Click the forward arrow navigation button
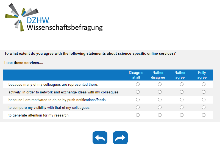This screenshot has width=220, height=147. coord(120,138)
